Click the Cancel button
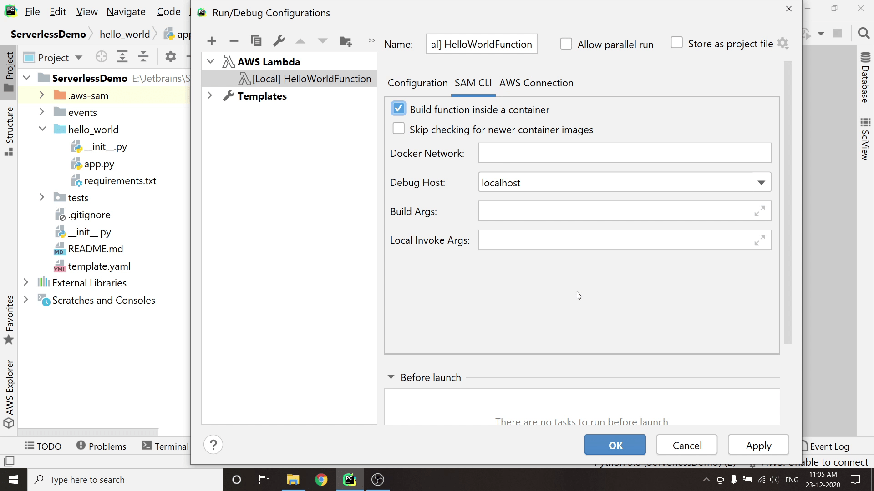 (x=686, y=445)
